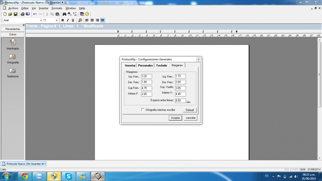
Task: Open the Archivo menu
Action: pos(13,8)
